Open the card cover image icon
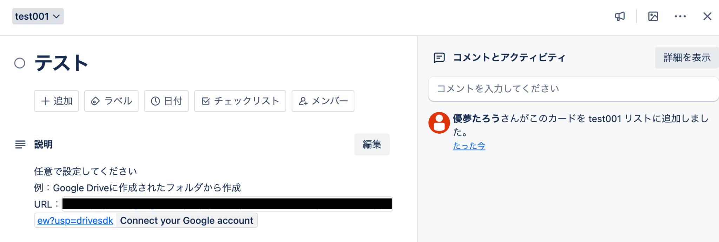 click(x=653, y=16)
